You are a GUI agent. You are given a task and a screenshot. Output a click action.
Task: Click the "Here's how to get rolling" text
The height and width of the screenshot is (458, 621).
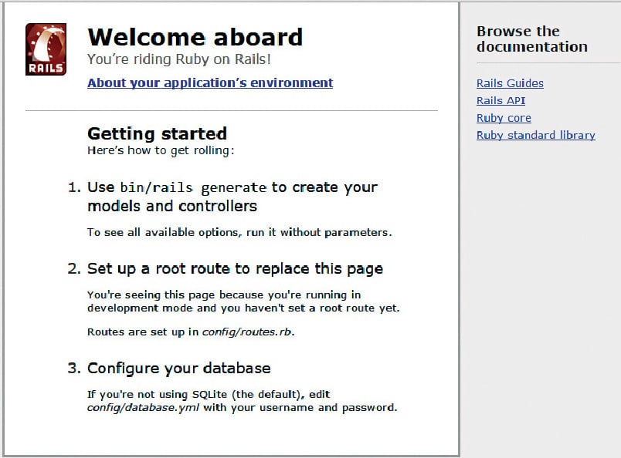(x=161, y=150)
